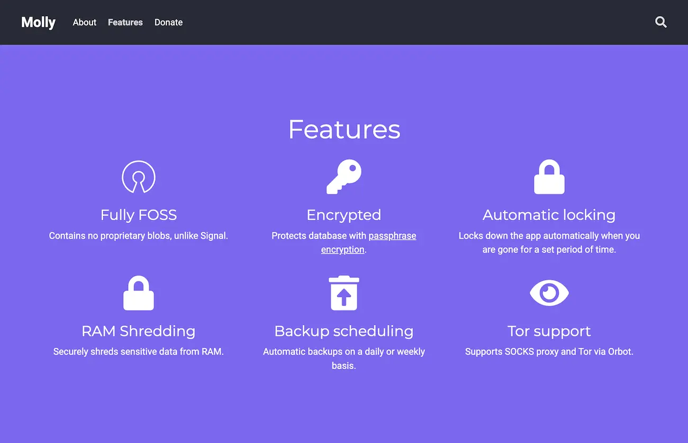688x443 pixels.
Task: Click the Features page heading
Action: click(344, 129)
